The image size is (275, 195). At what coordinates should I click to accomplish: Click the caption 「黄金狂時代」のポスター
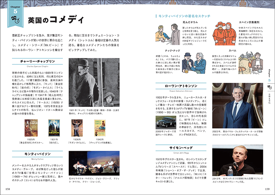point(31,143)
